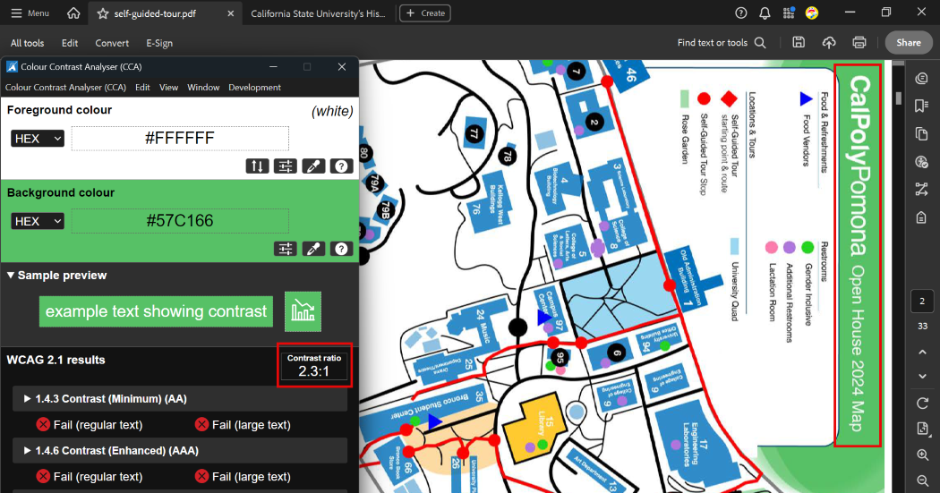The height and width of the screenshot is (493, 940).
Task: Expand 1.4.3 Contrast (Minimum) section
Action: (x=28, y=399)
